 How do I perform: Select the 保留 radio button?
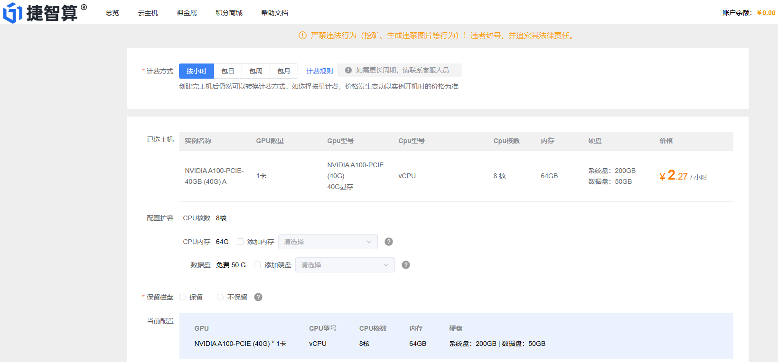pos(183,297)
